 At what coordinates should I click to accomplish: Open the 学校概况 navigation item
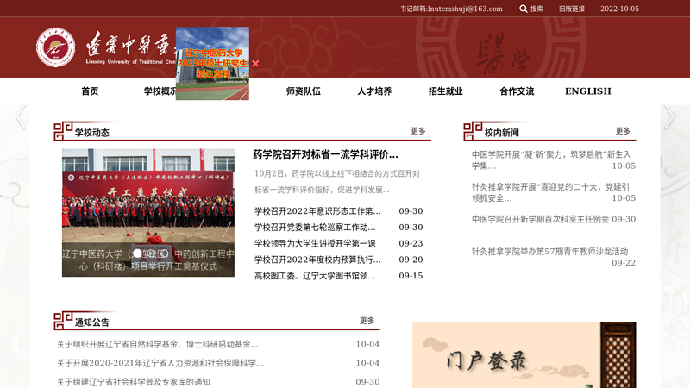click(160, 91)
